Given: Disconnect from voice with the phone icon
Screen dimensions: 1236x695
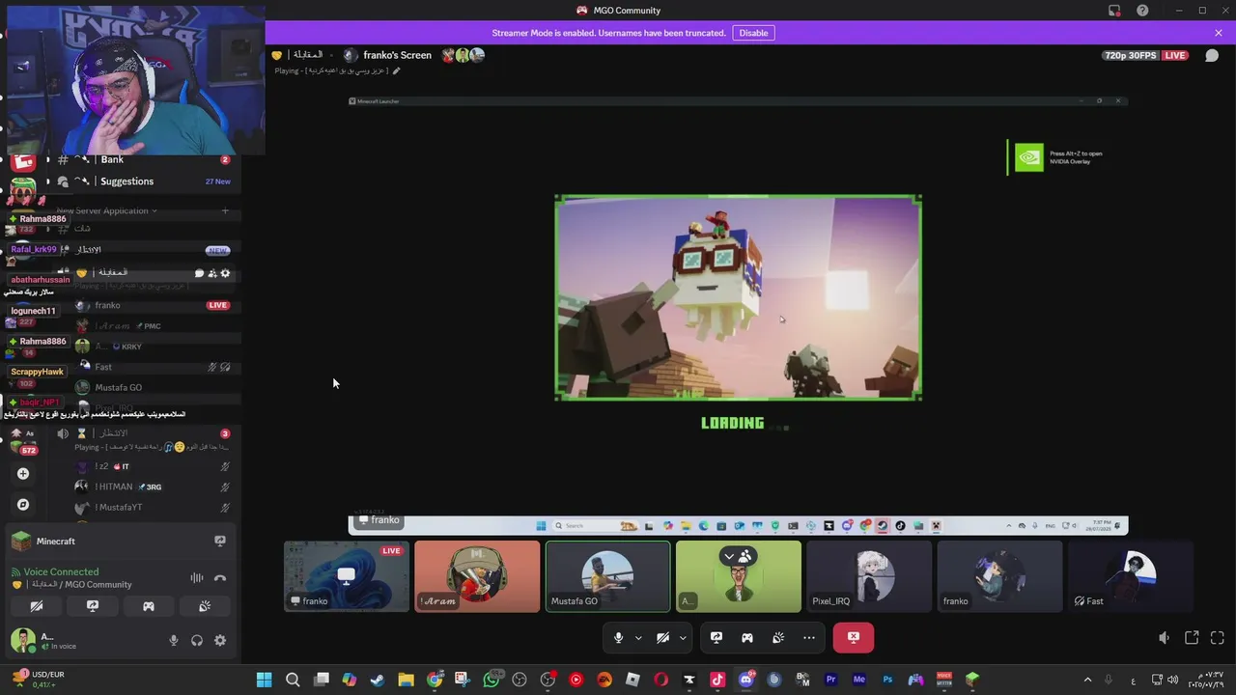Looking at the screenshot, I should coord(220,577).
